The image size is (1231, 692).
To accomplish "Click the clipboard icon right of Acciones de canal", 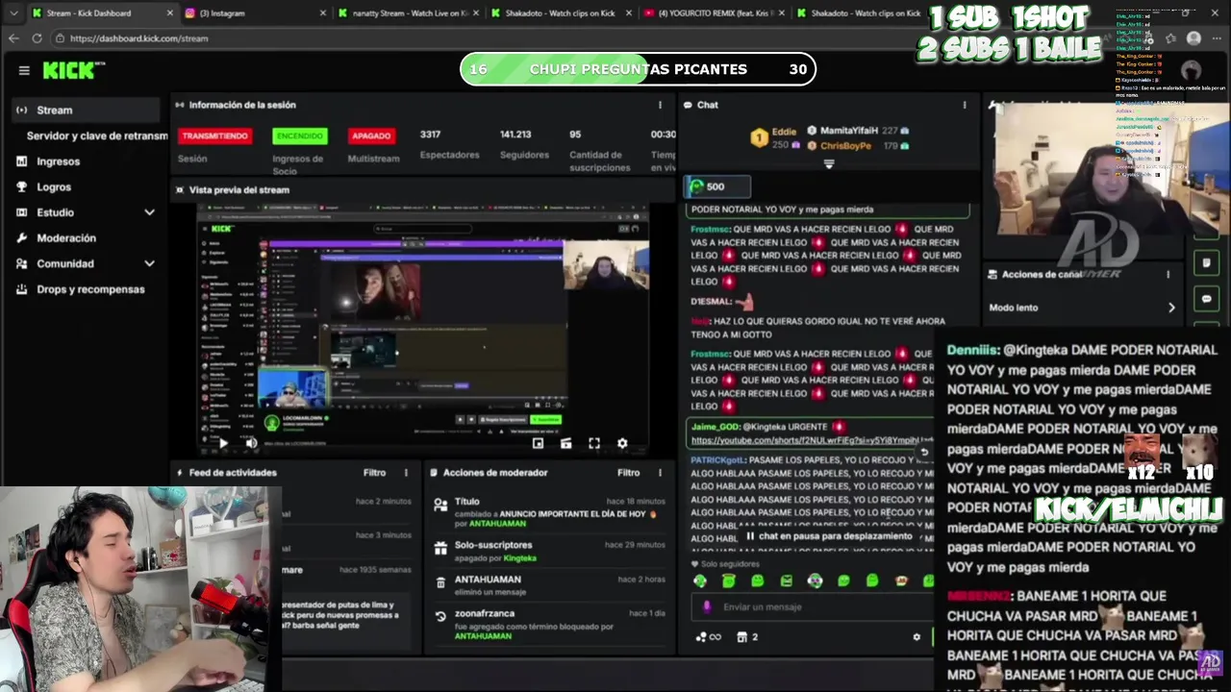I will (x=1206, y=262).
